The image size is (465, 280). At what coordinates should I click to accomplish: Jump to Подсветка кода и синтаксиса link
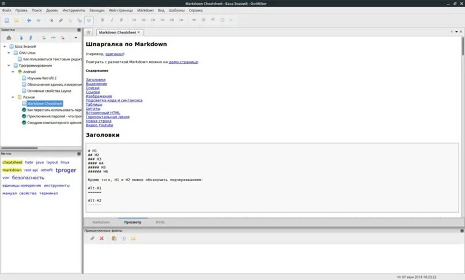click(114, 101)
